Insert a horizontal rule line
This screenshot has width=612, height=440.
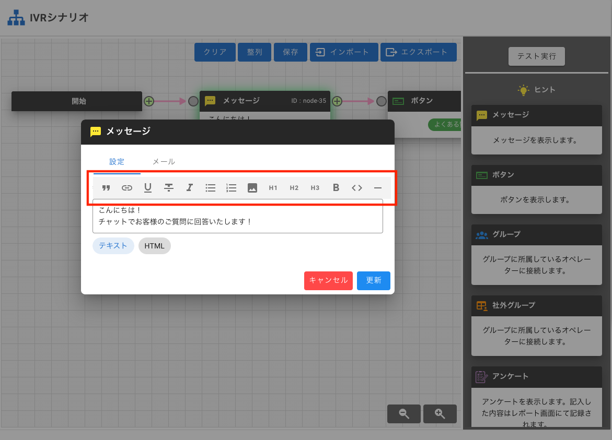(x=378, y=188)
